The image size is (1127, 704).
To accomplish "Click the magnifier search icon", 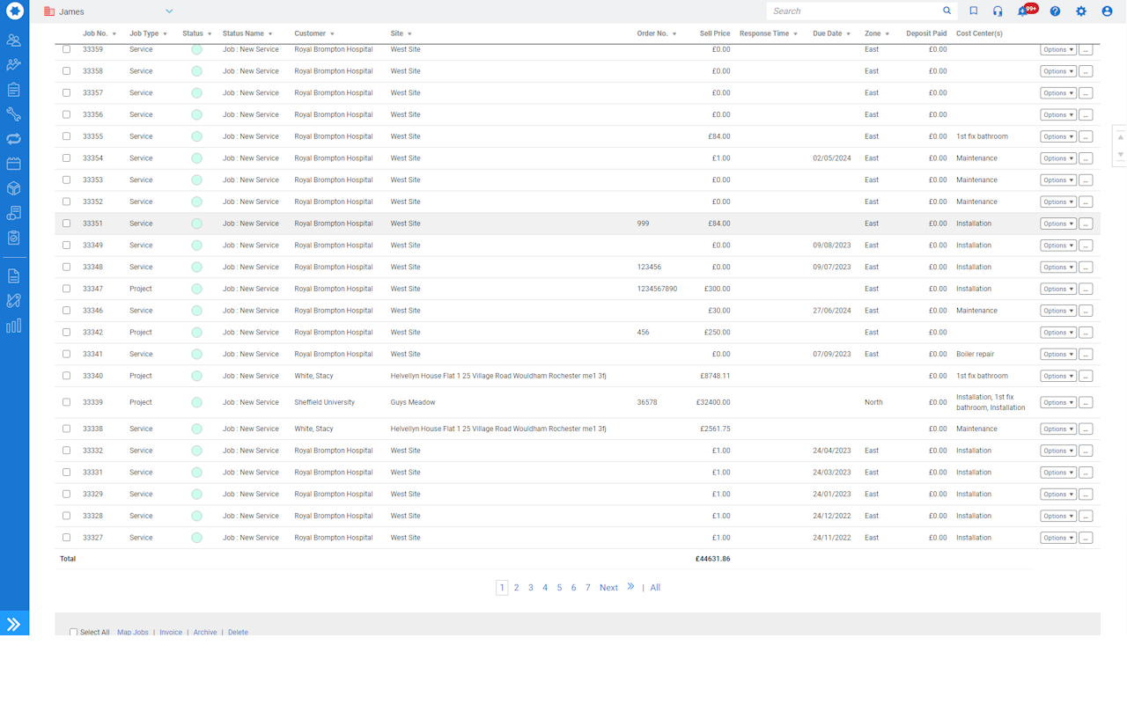I will tap(947, 11).
